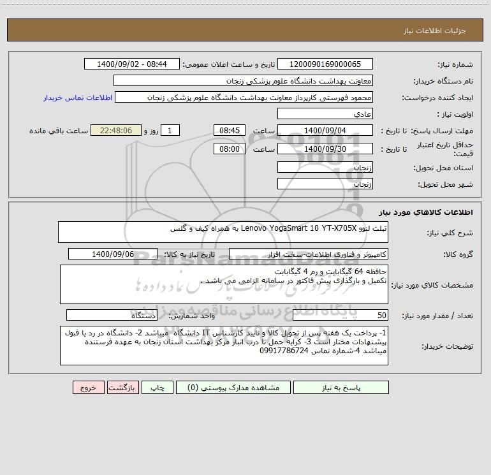The height and width of the screenshot is (475, 491).
Task: Click the remaining days field showing 1
Action: (170, 130)
